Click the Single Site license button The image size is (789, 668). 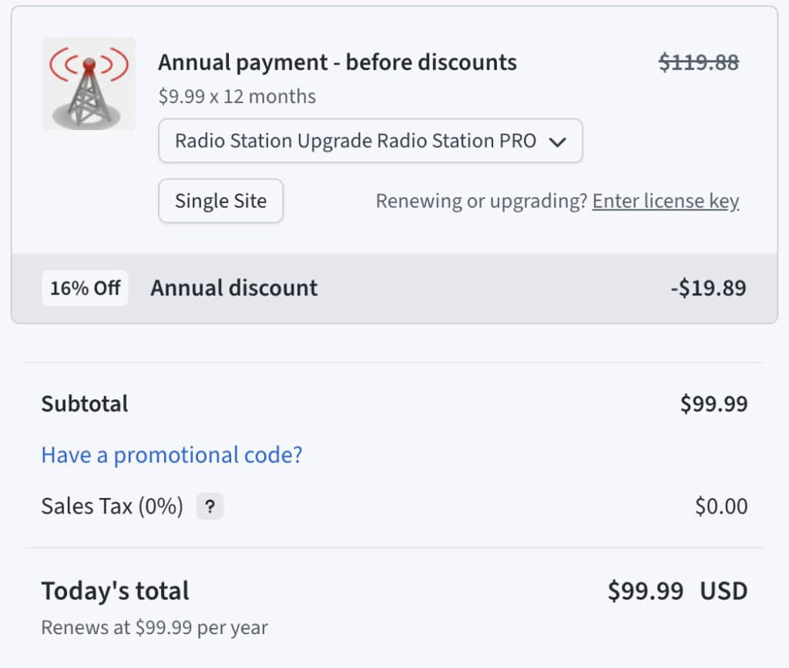220,201
